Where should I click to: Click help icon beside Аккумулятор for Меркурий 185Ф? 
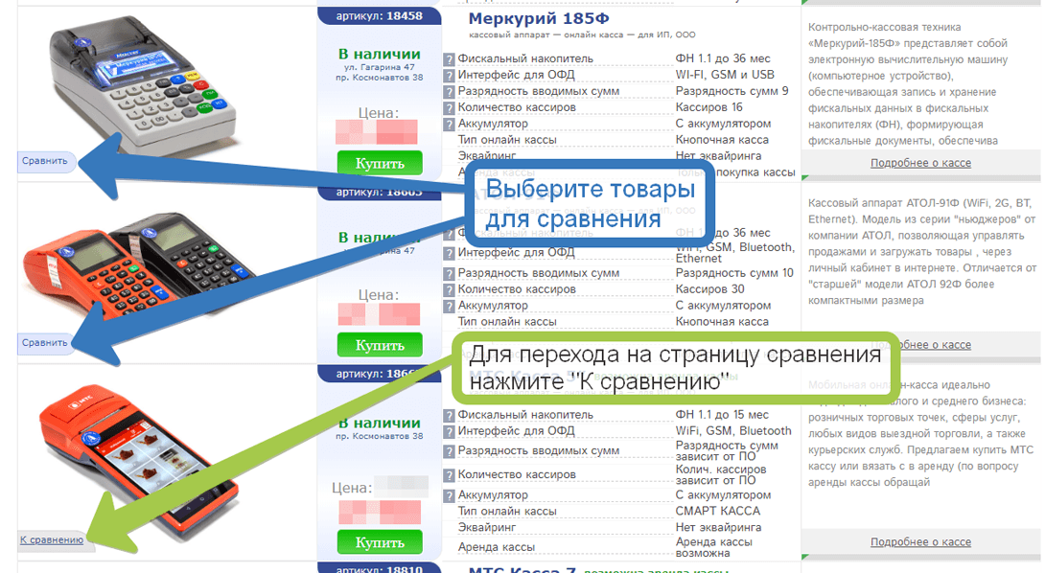click(x=449, y=125)
